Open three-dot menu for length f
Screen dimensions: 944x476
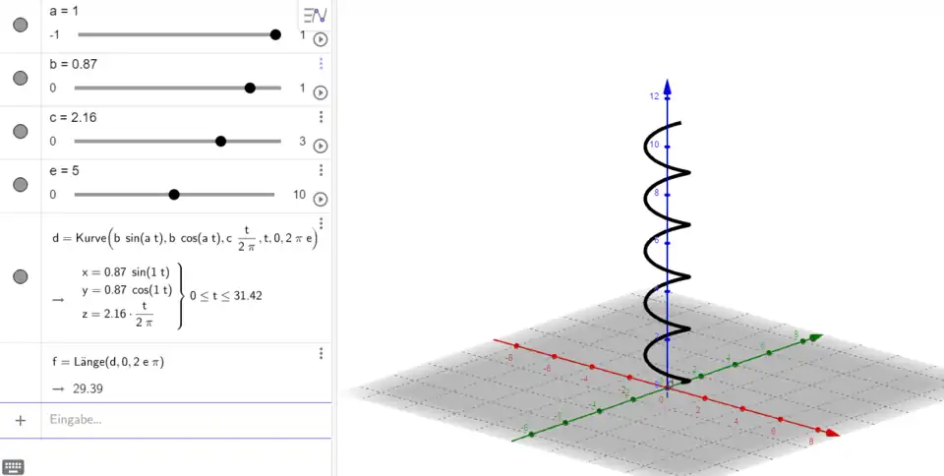321,354
